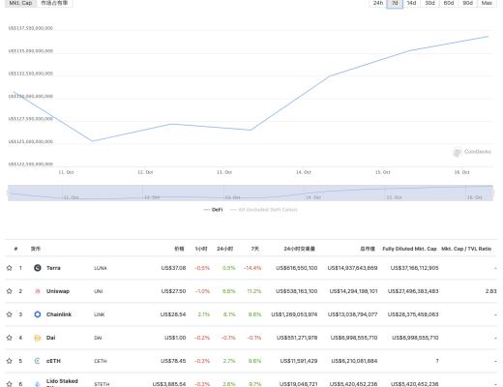503x387 pixels.
Task: Sort table by 7天 column
Action: [x=255, y=249]
